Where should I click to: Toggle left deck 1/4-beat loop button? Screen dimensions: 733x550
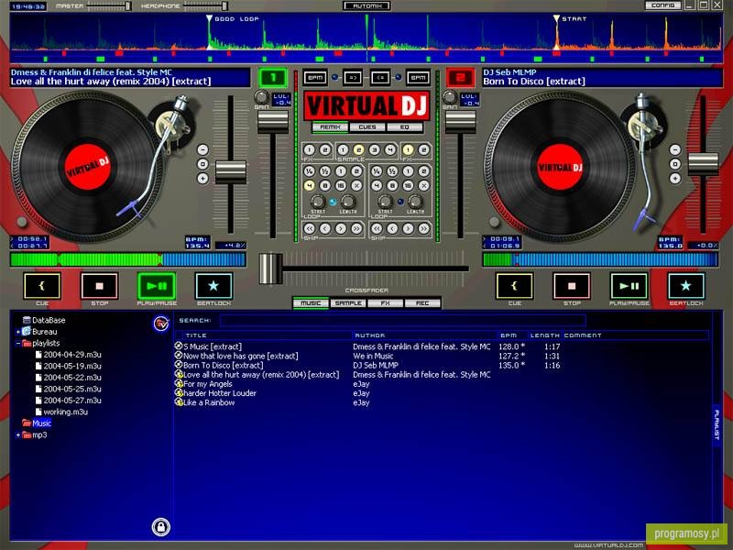click(x=309, y=171)
